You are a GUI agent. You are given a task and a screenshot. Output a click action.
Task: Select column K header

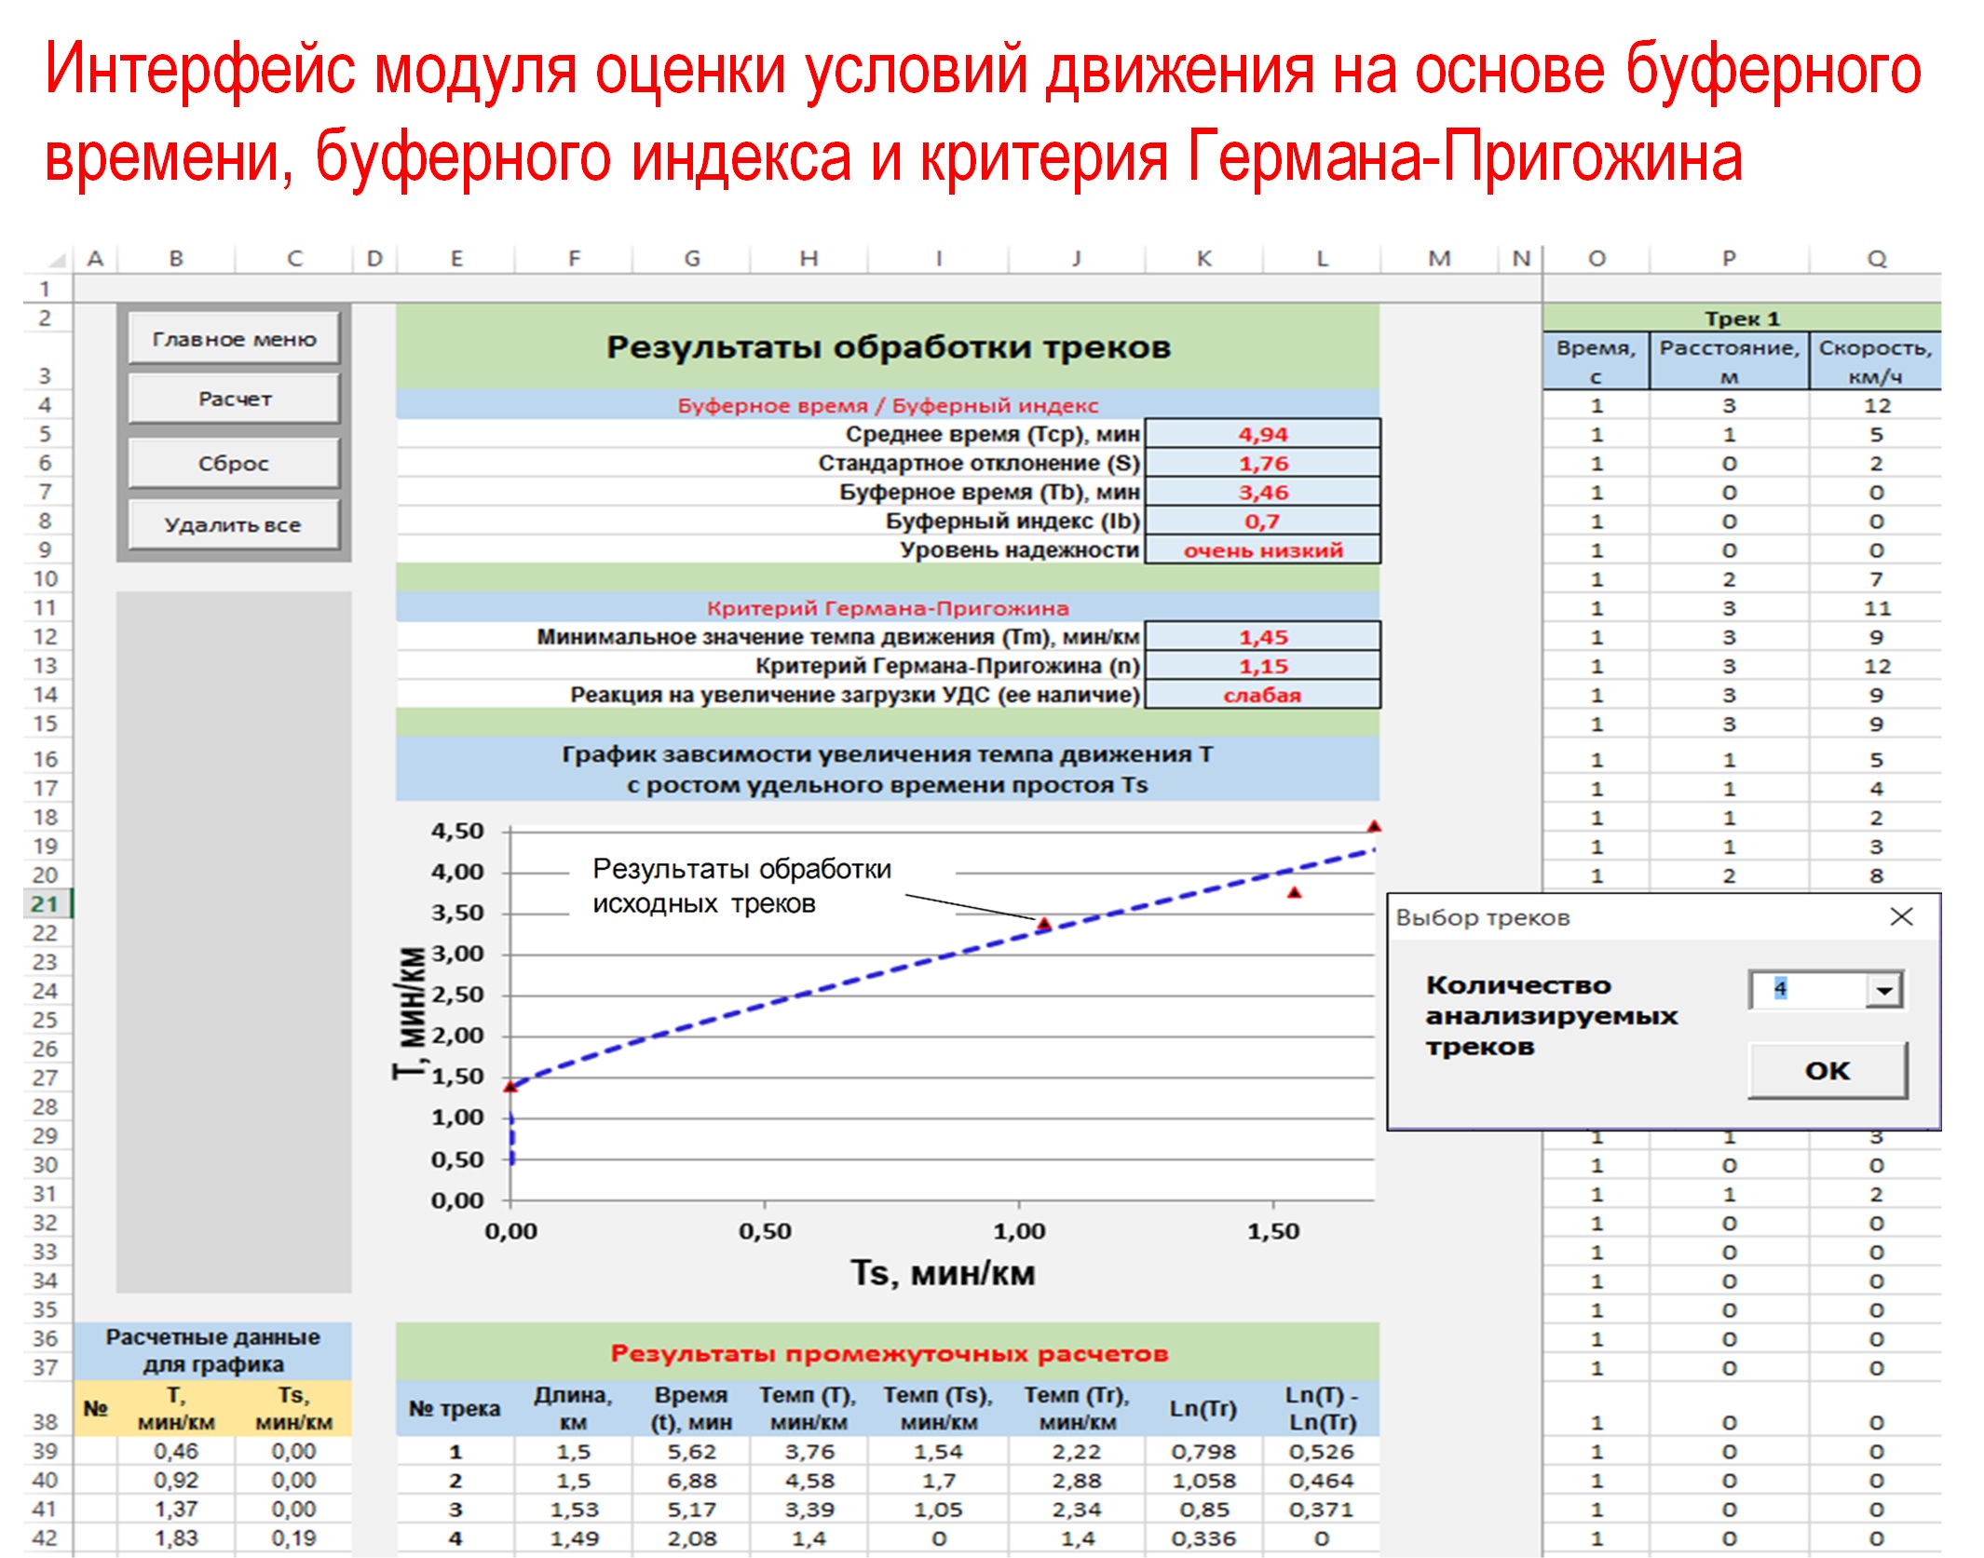coord(1204,258)
